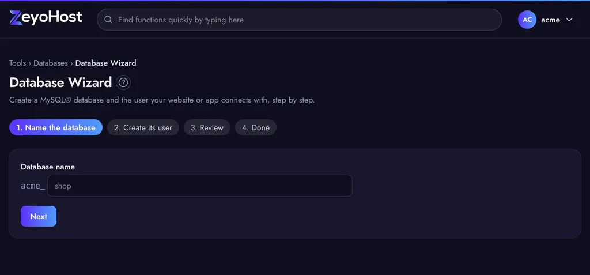This screenshot has height=275, width=590.
Task: Select step 2 Create its user
Action: pyautogui.click(x=143, y=128)
